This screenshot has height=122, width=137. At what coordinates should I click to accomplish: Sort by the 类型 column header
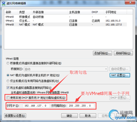24,12
